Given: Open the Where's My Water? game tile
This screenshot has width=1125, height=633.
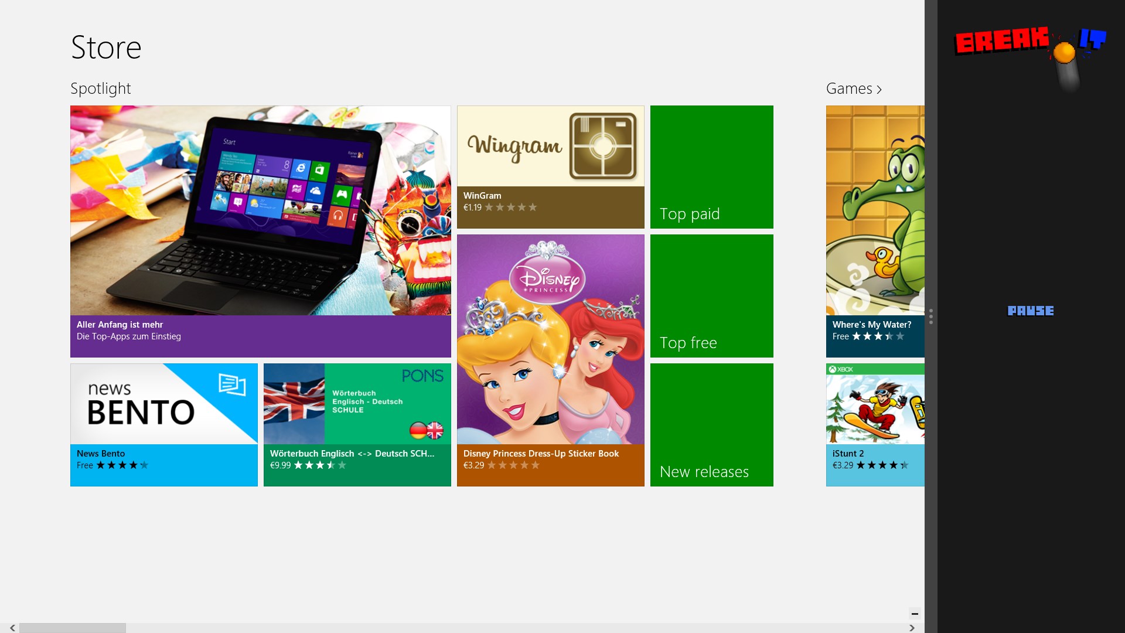Looking at the screenshot, I should pyautogui.click(x=875, y=232).
